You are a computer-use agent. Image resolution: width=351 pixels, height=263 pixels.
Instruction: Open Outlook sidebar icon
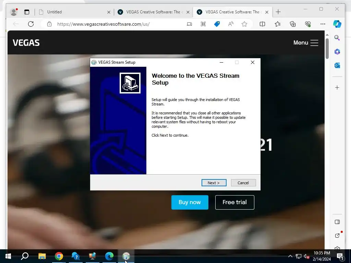click(x=337, y=65)
